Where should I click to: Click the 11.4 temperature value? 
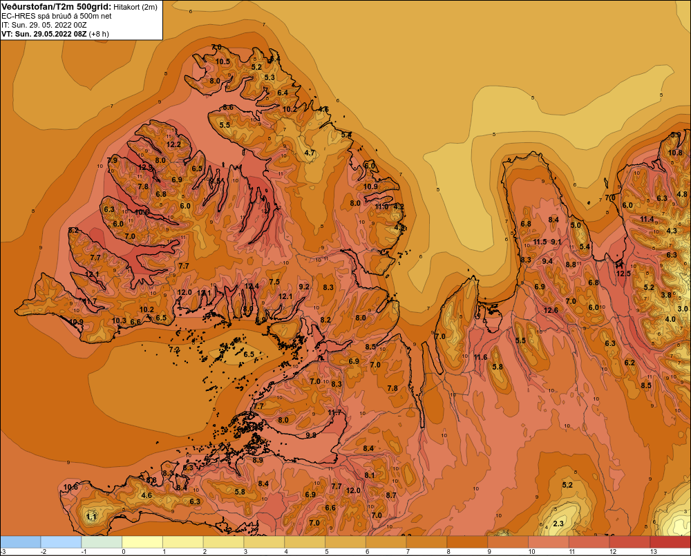(x=647, y=220)
